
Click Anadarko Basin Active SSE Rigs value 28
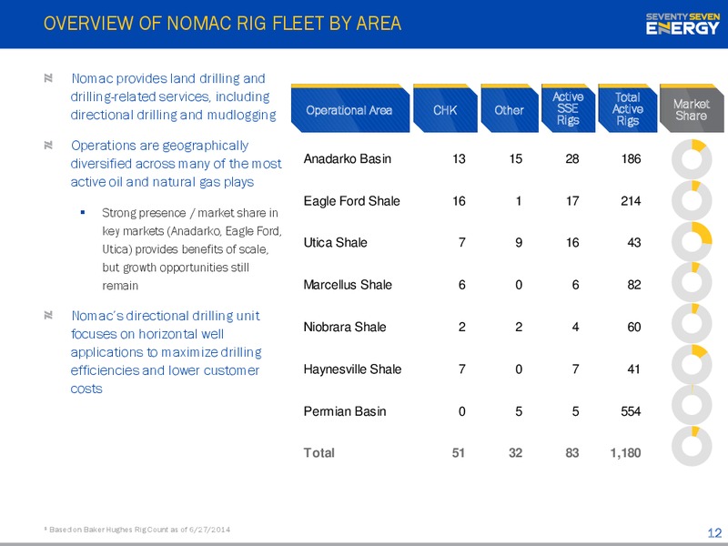[x=572, y=158]
